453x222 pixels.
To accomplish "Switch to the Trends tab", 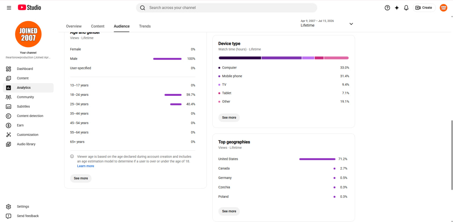I will [x=145, y=26].
